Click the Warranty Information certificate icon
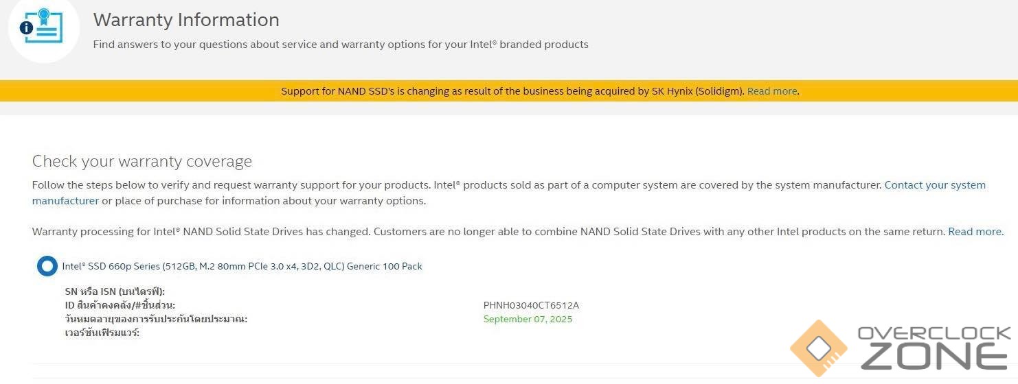 pos(47,26)
